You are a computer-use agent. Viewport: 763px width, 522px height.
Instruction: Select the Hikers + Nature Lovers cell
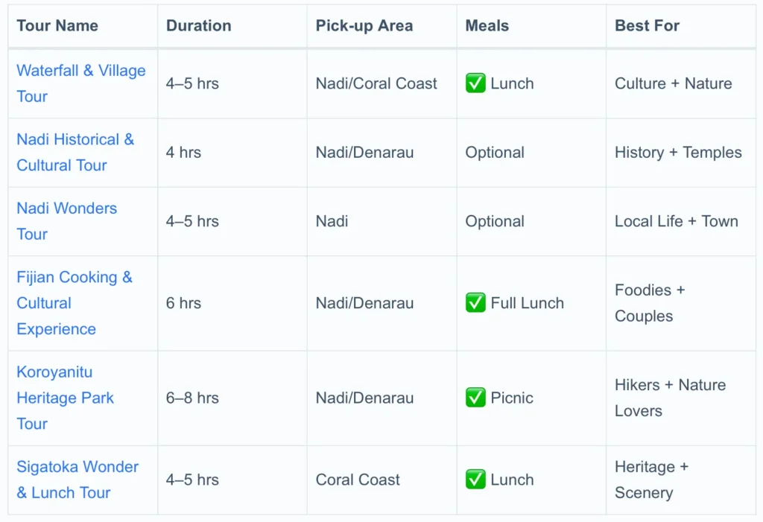(670, 398)
